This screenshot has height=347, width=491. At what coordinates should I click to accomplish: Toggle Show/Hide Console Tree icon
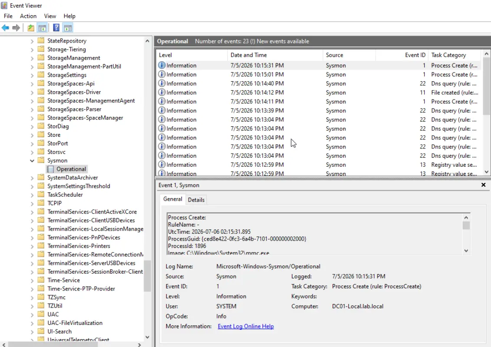pyautogui.click(x=42, y=28)
